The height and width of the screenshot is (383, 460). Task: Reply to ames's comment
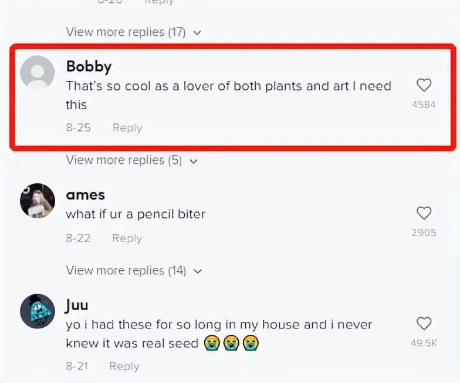[x=127, y=238]
